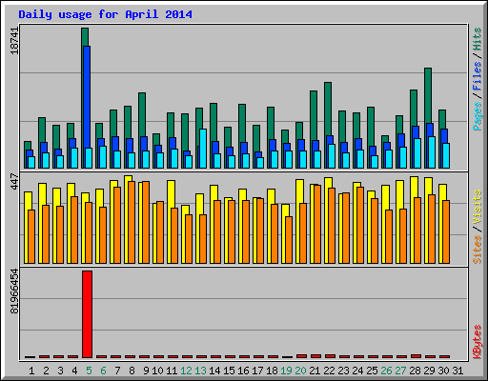Click the day 31 axis label
Image resolution: width=488 pixels, height=381 pixels.
457,371
